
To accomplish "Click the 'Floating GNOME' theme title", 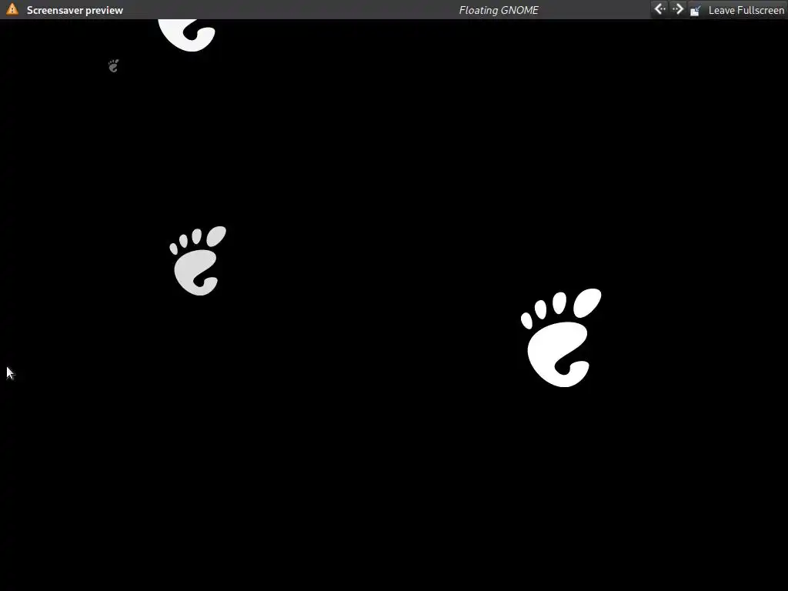I will 499,10.
